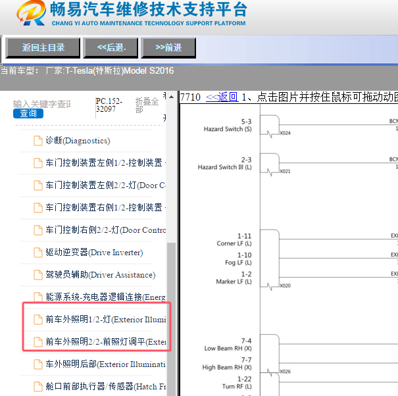
Task: Open 驾驶员辅助(Driver Assistance) entry
Action: pyautogui.click(x=101, y=275)
